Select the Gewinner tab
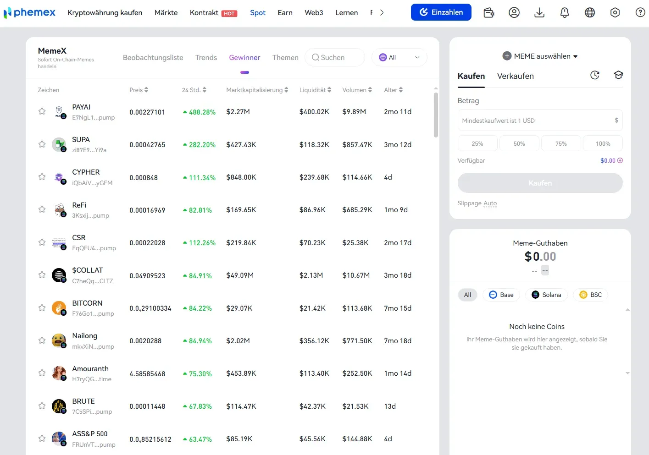This screenshot has height=455, width=649. [x=244, y=57]
